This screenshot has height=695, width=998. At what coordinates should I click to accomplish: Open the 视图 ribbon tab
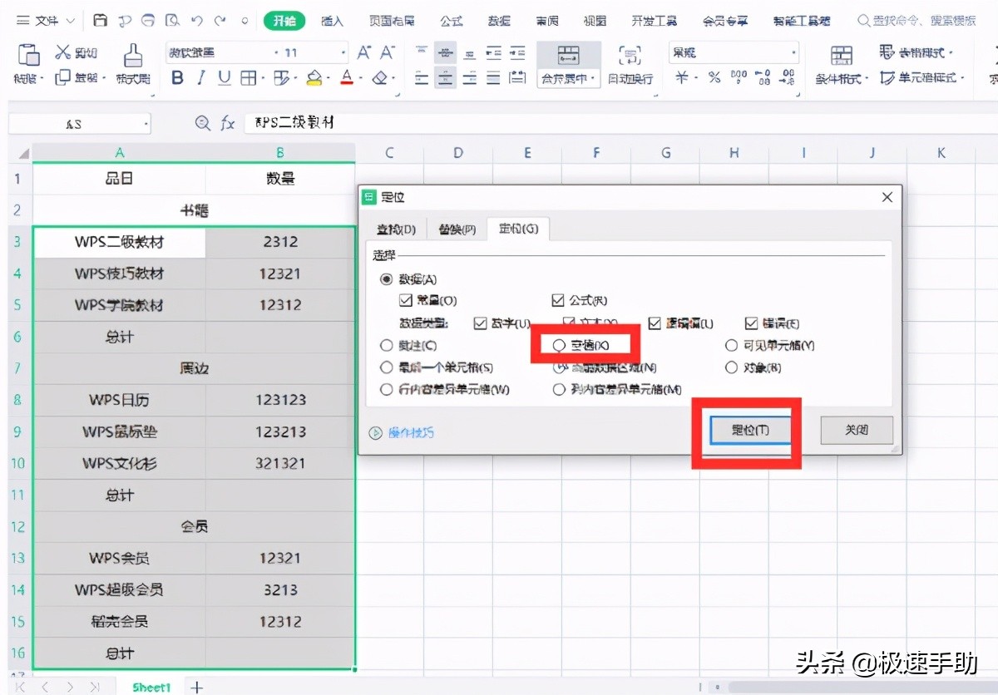595,21
